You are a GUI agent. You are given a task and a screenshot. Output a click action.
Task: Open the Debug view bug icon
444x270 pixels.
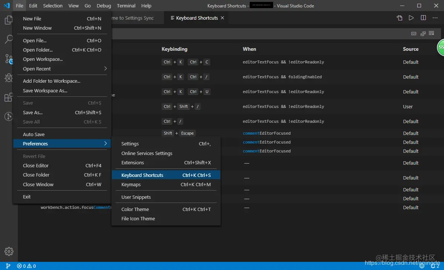[9, 78]
